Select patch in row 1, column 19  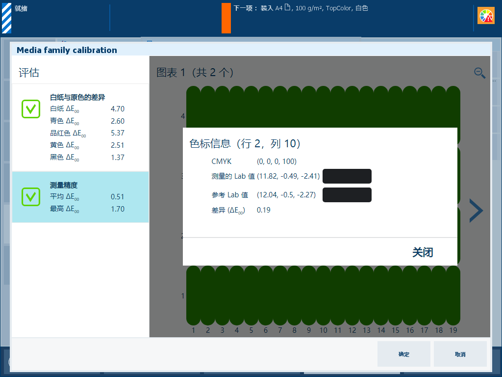tap(453, 296)
